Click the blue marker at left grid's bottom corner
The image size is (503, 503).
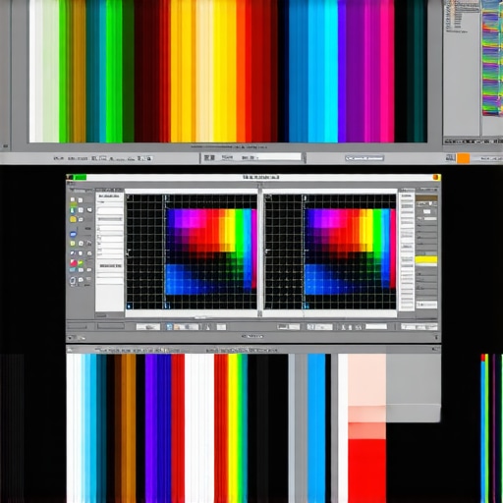129,307
